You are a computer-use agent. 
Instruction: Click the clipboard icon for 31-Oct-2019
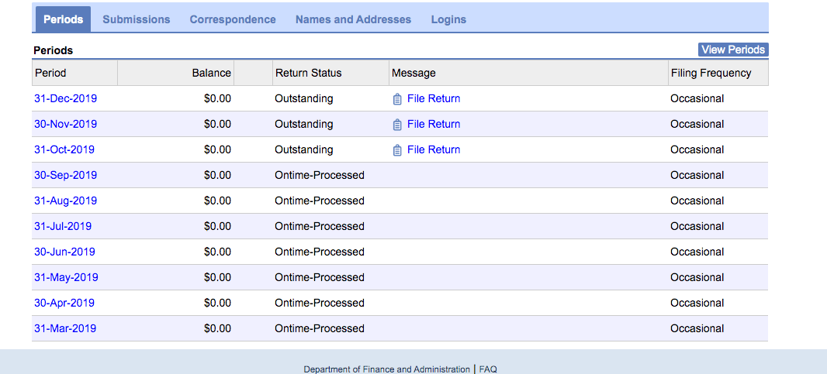click(x=397, y=150)
